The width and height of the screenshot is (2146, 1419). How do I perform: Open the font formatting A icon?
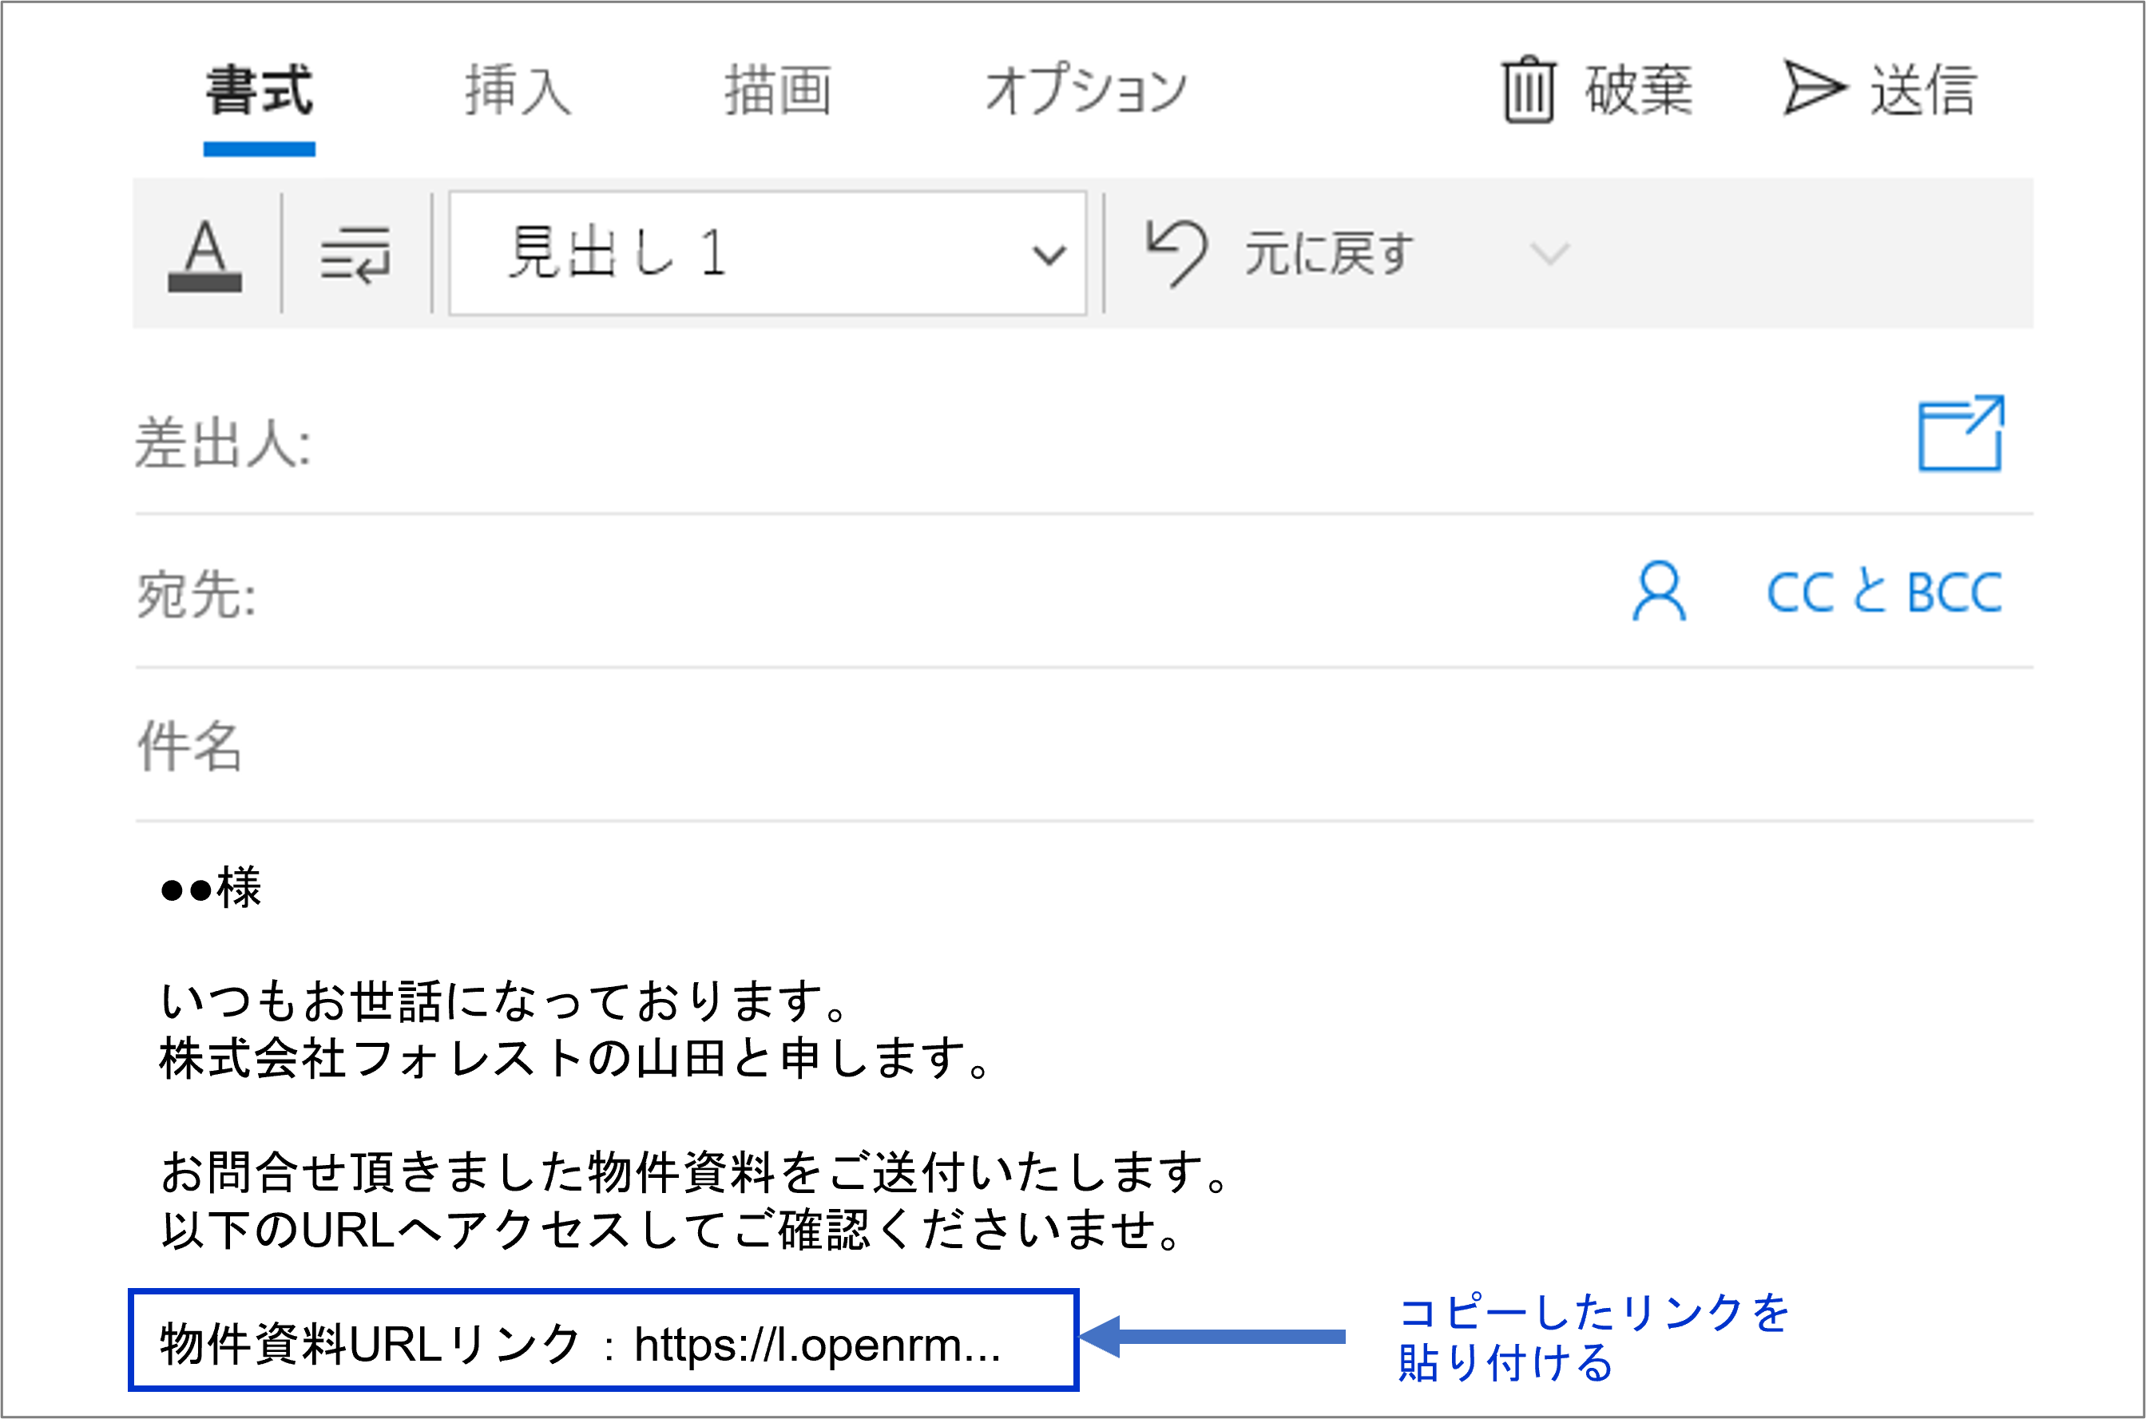coord(205,256)
